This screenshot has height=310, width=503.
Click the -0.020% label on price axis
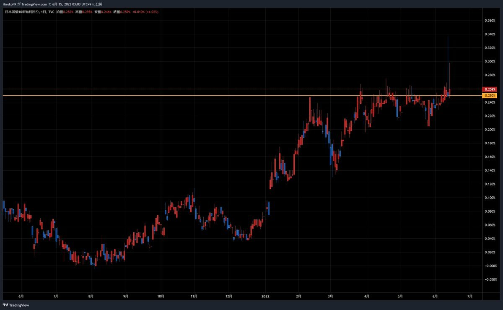click(490, 279)
